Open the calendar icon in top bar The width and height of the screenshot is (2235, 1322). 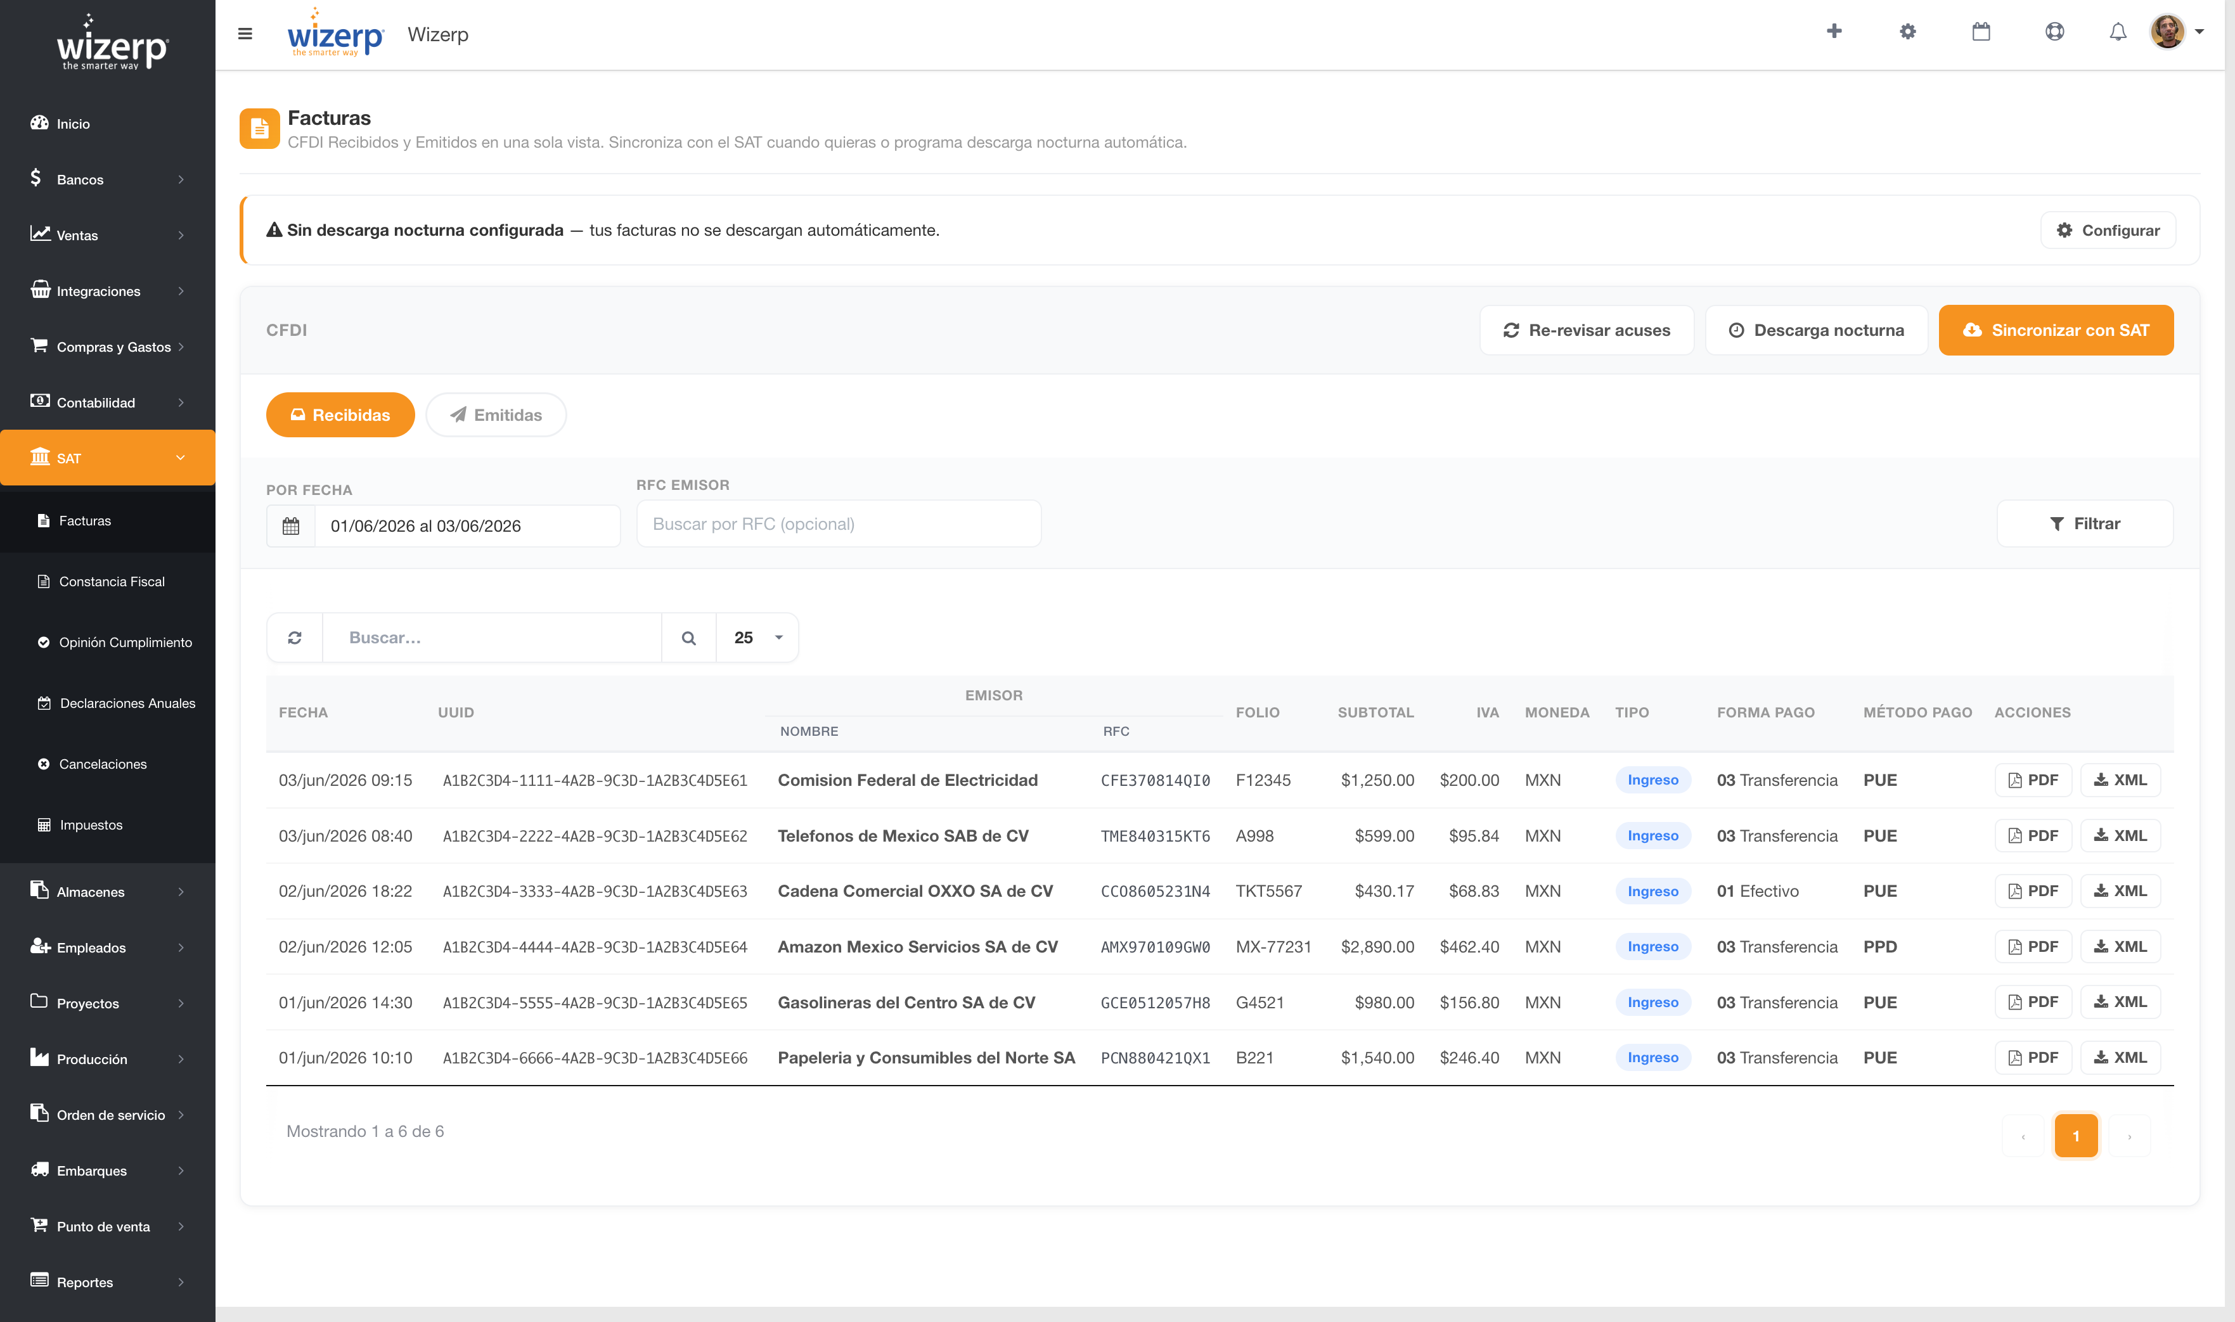point(1980,31)
